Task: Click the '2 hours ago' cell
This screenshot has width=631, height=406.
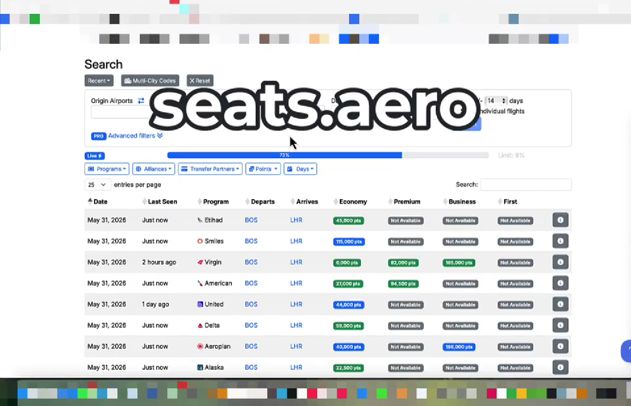Action: click(x=159, y=262)
